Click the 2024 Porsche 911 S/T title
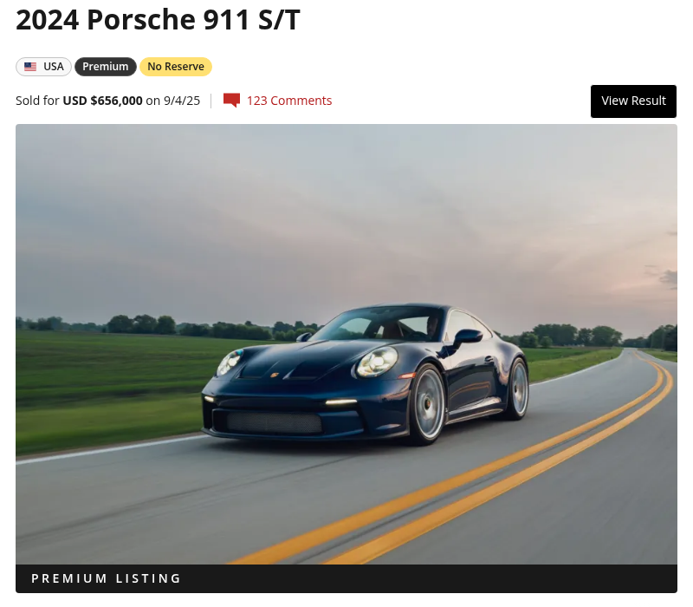The width and height of the screenshot is (693, 607). pyautogui.click(x=158, y=20)
